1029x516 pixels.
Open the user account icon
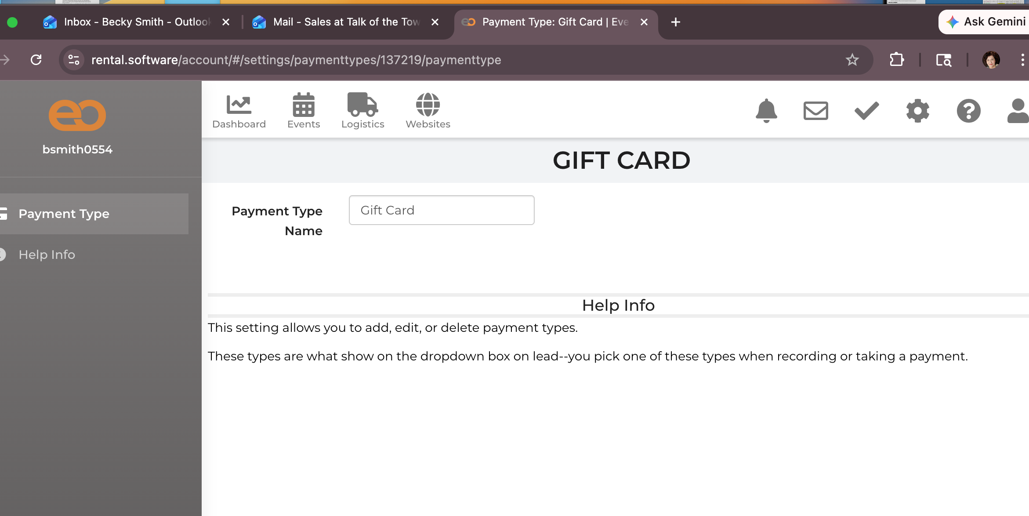tap(1018, 110)
